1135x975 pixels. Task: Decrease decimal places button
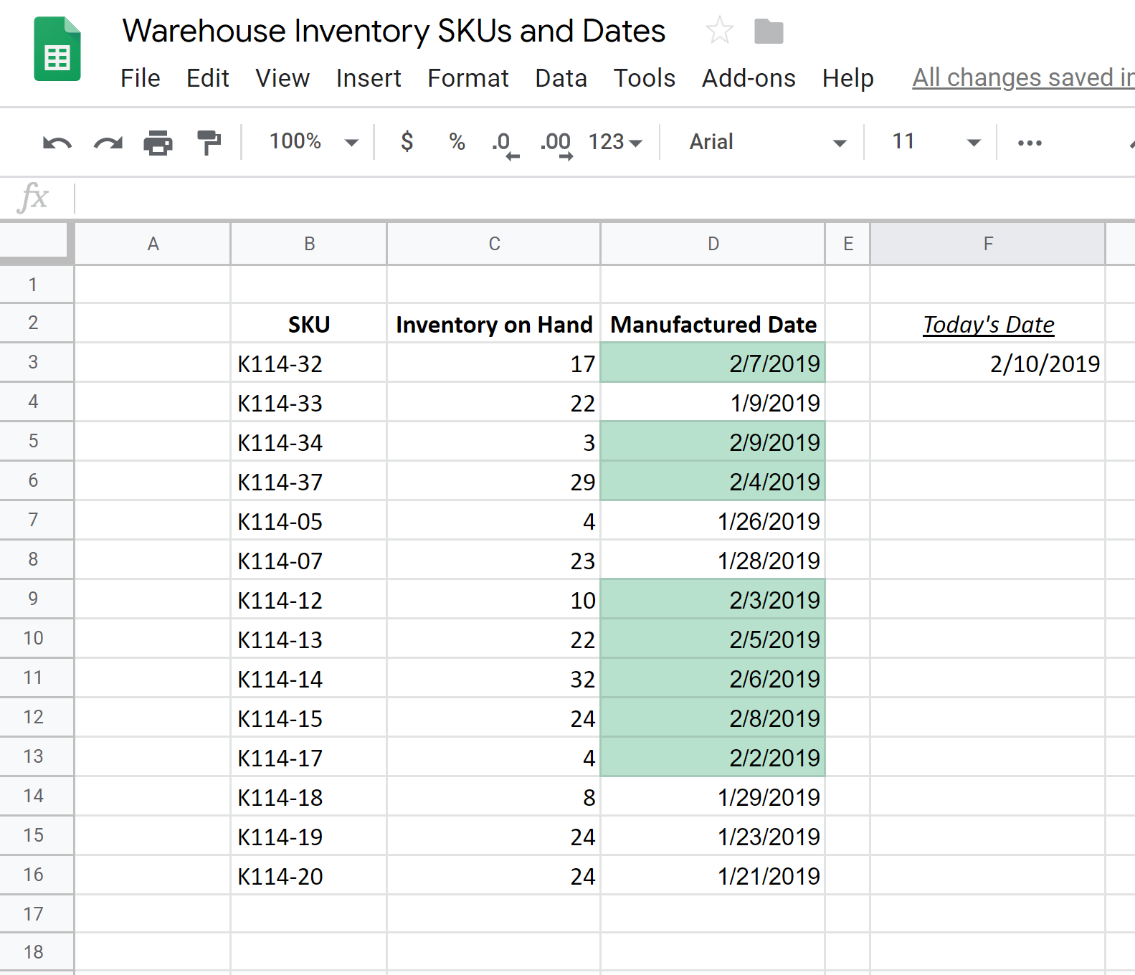coord(505,144)
